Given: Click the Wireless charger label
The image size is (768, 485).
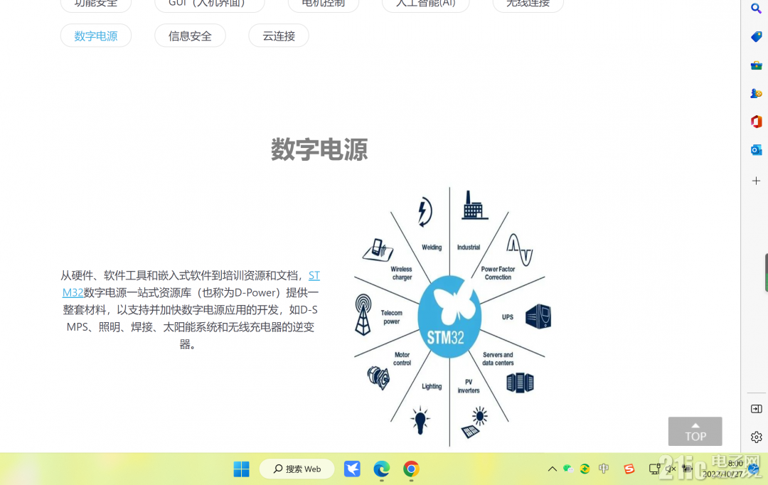Looking at the screenshot, I should (x=402, y=273).
